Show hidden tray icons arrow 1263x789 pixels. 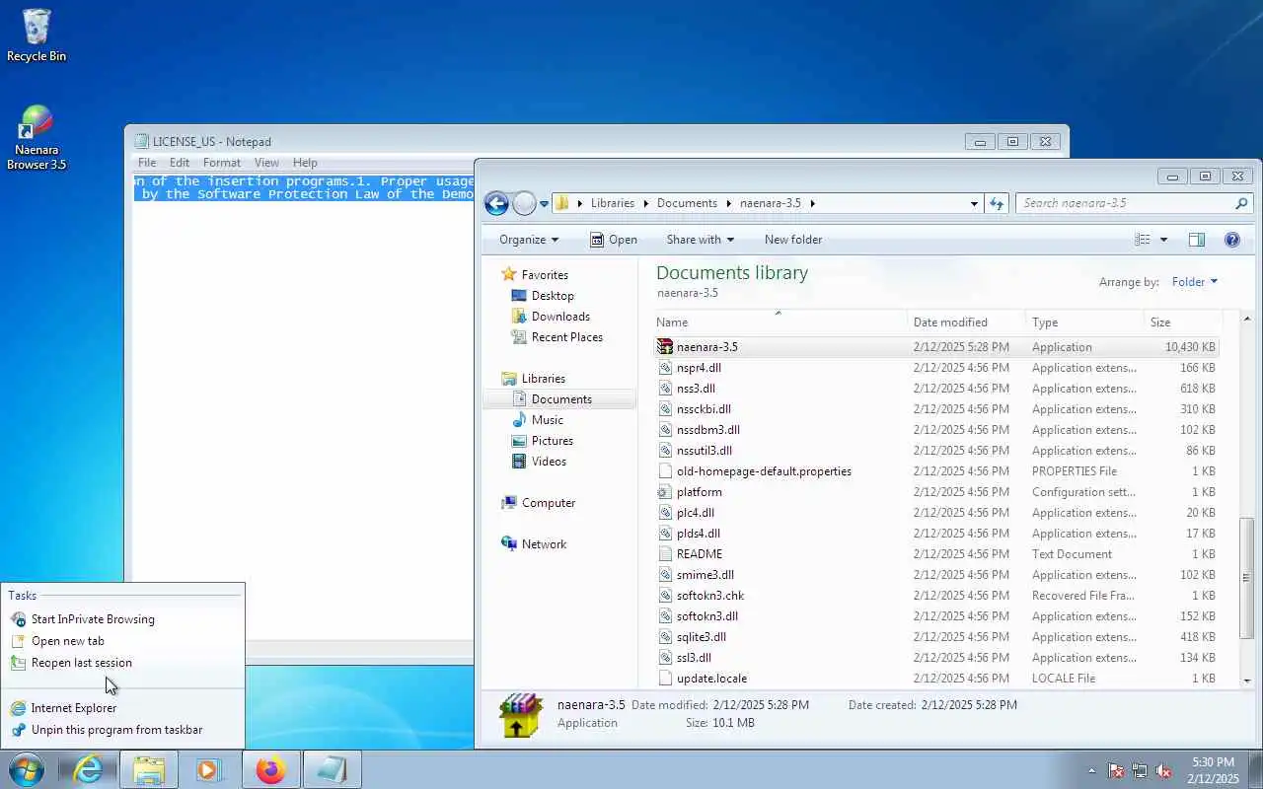[1091, 770]
